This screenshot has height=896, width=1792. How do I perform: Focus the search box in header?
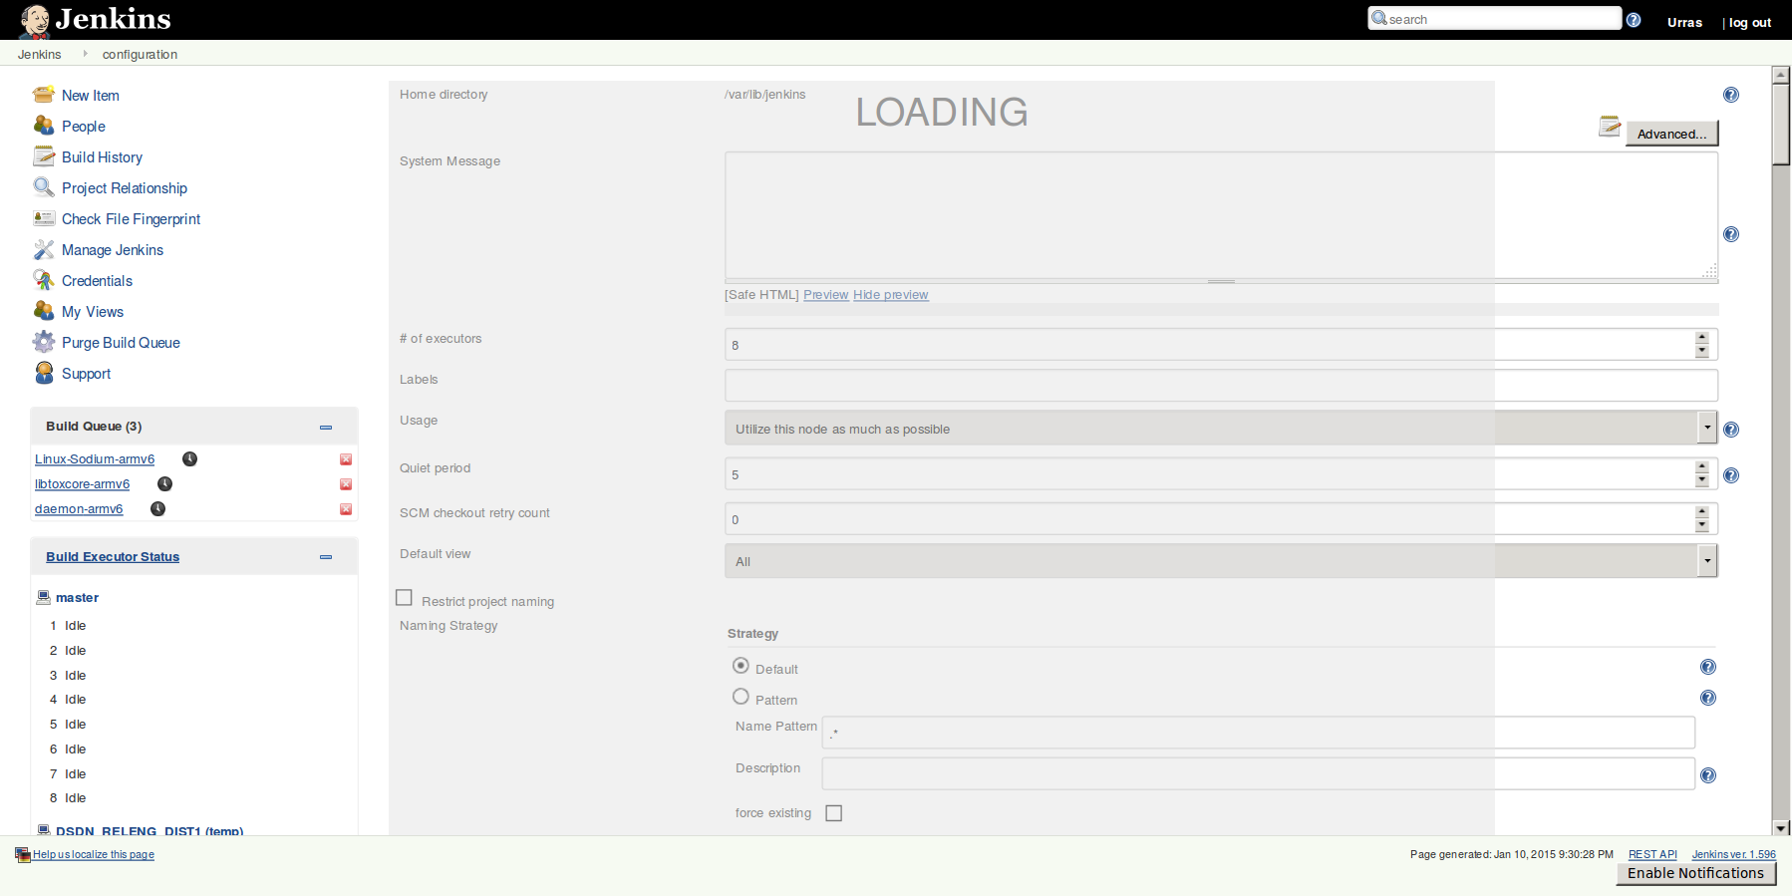1495,19
